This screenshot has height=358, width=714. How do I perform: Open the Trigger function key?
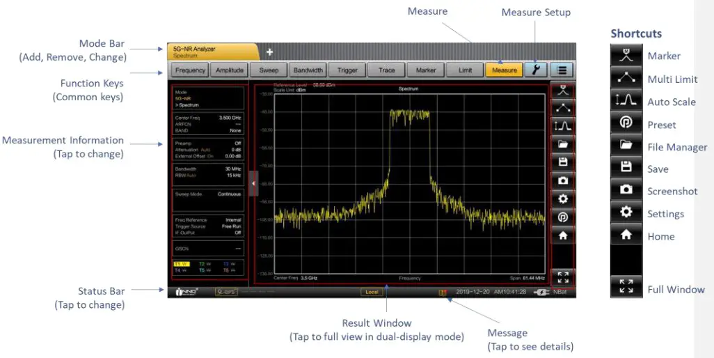[347, 70]
